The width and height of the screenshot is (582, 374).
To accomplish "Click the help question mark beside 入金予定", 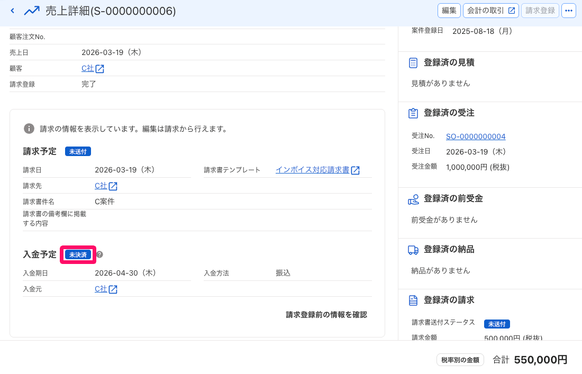I will point(99,254).
